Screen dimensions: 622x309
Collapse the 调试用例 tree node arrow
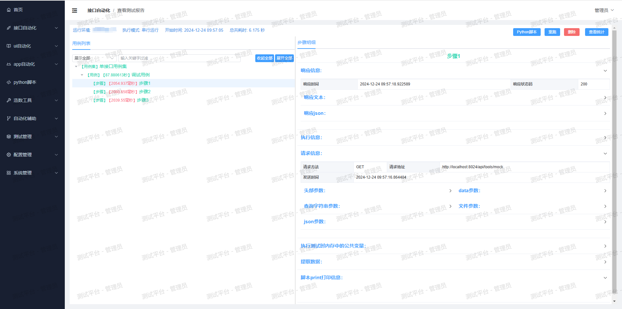click(82, 75)
